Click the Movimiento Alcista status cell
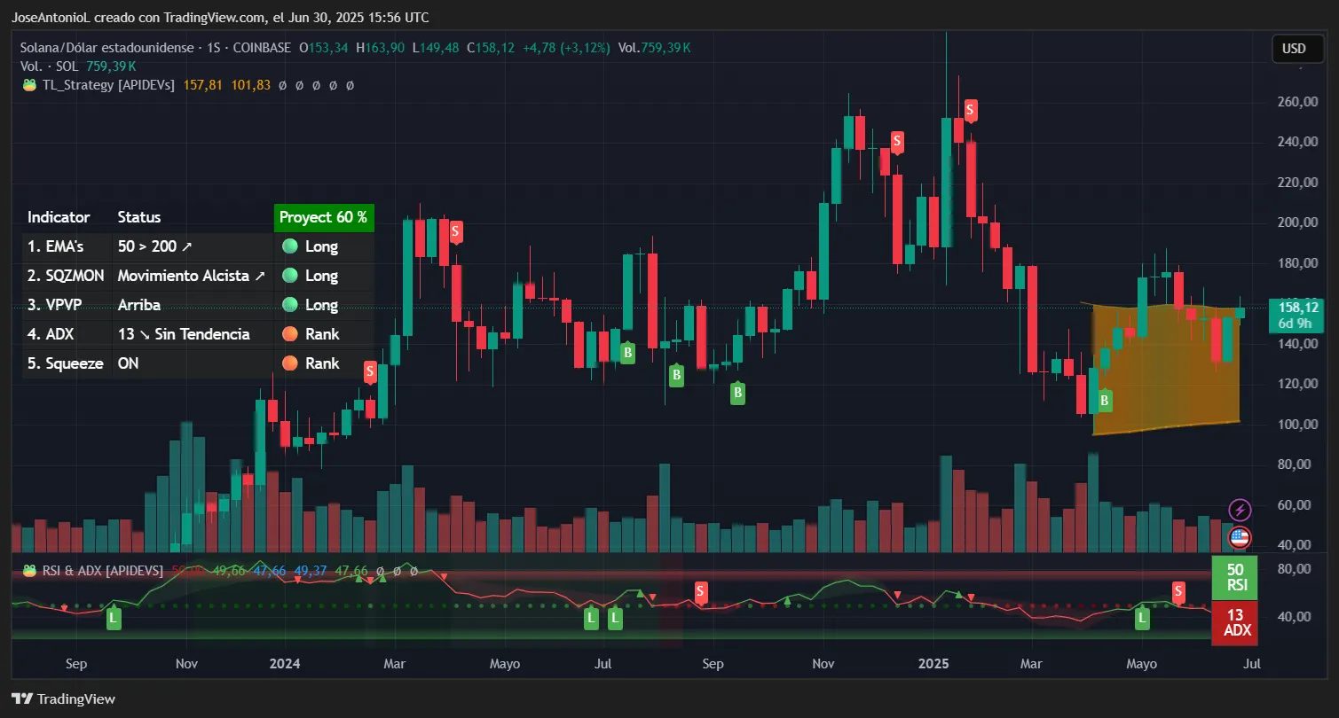This screenshot has width=1339, height=718. 191,276
